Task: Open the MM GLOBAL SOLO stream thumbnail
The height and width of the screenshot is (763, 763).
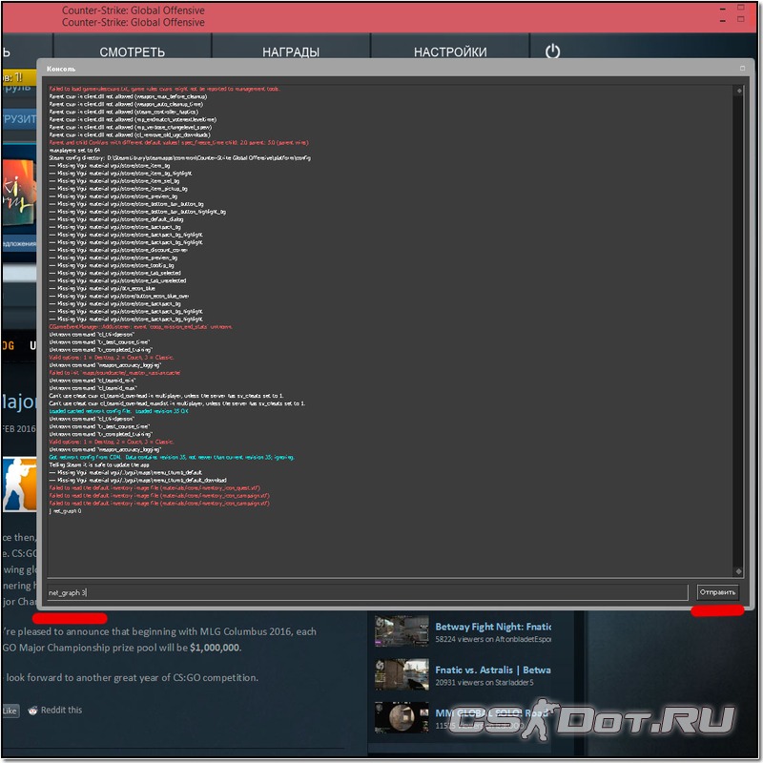Action: coord(402,717)
